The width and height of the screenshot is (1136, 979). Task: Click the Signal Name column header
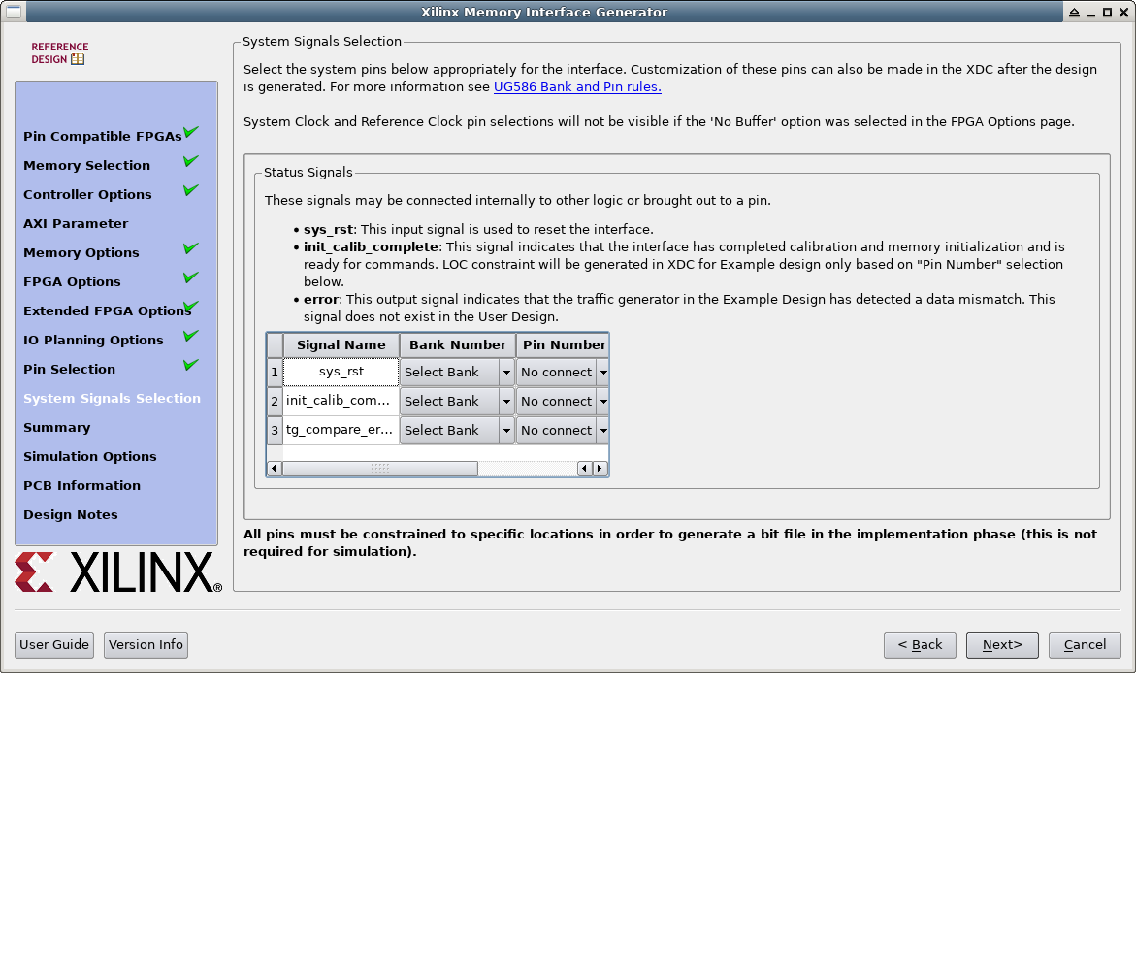(341, 345)
